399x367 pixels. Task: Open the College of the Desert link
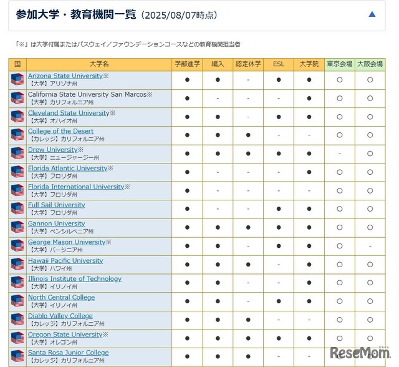point(60,131)
